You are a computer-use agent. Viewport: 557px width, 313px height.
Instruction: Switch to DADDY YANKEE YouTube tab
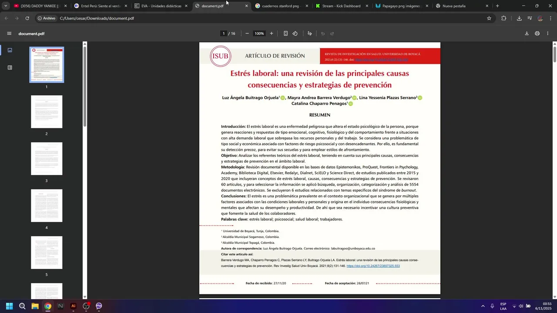(40, 6)
